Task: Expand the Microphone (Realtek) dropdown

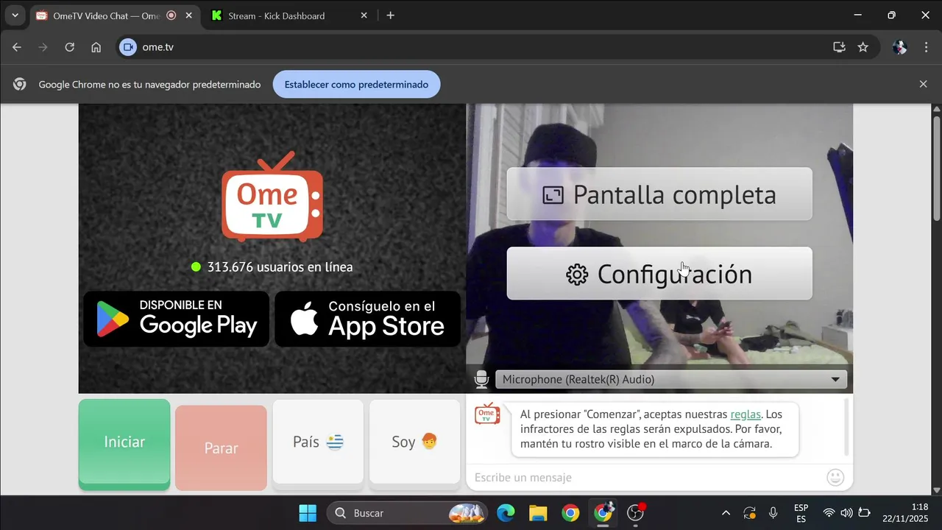Action: coord(670,380)
